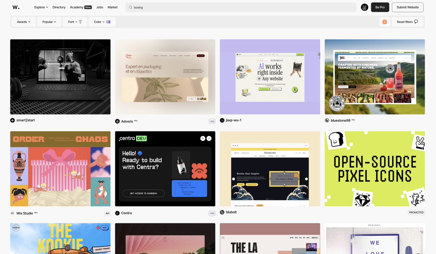Click the color palette bars icon
Screen dimensions: 436x254
(108, 22)
